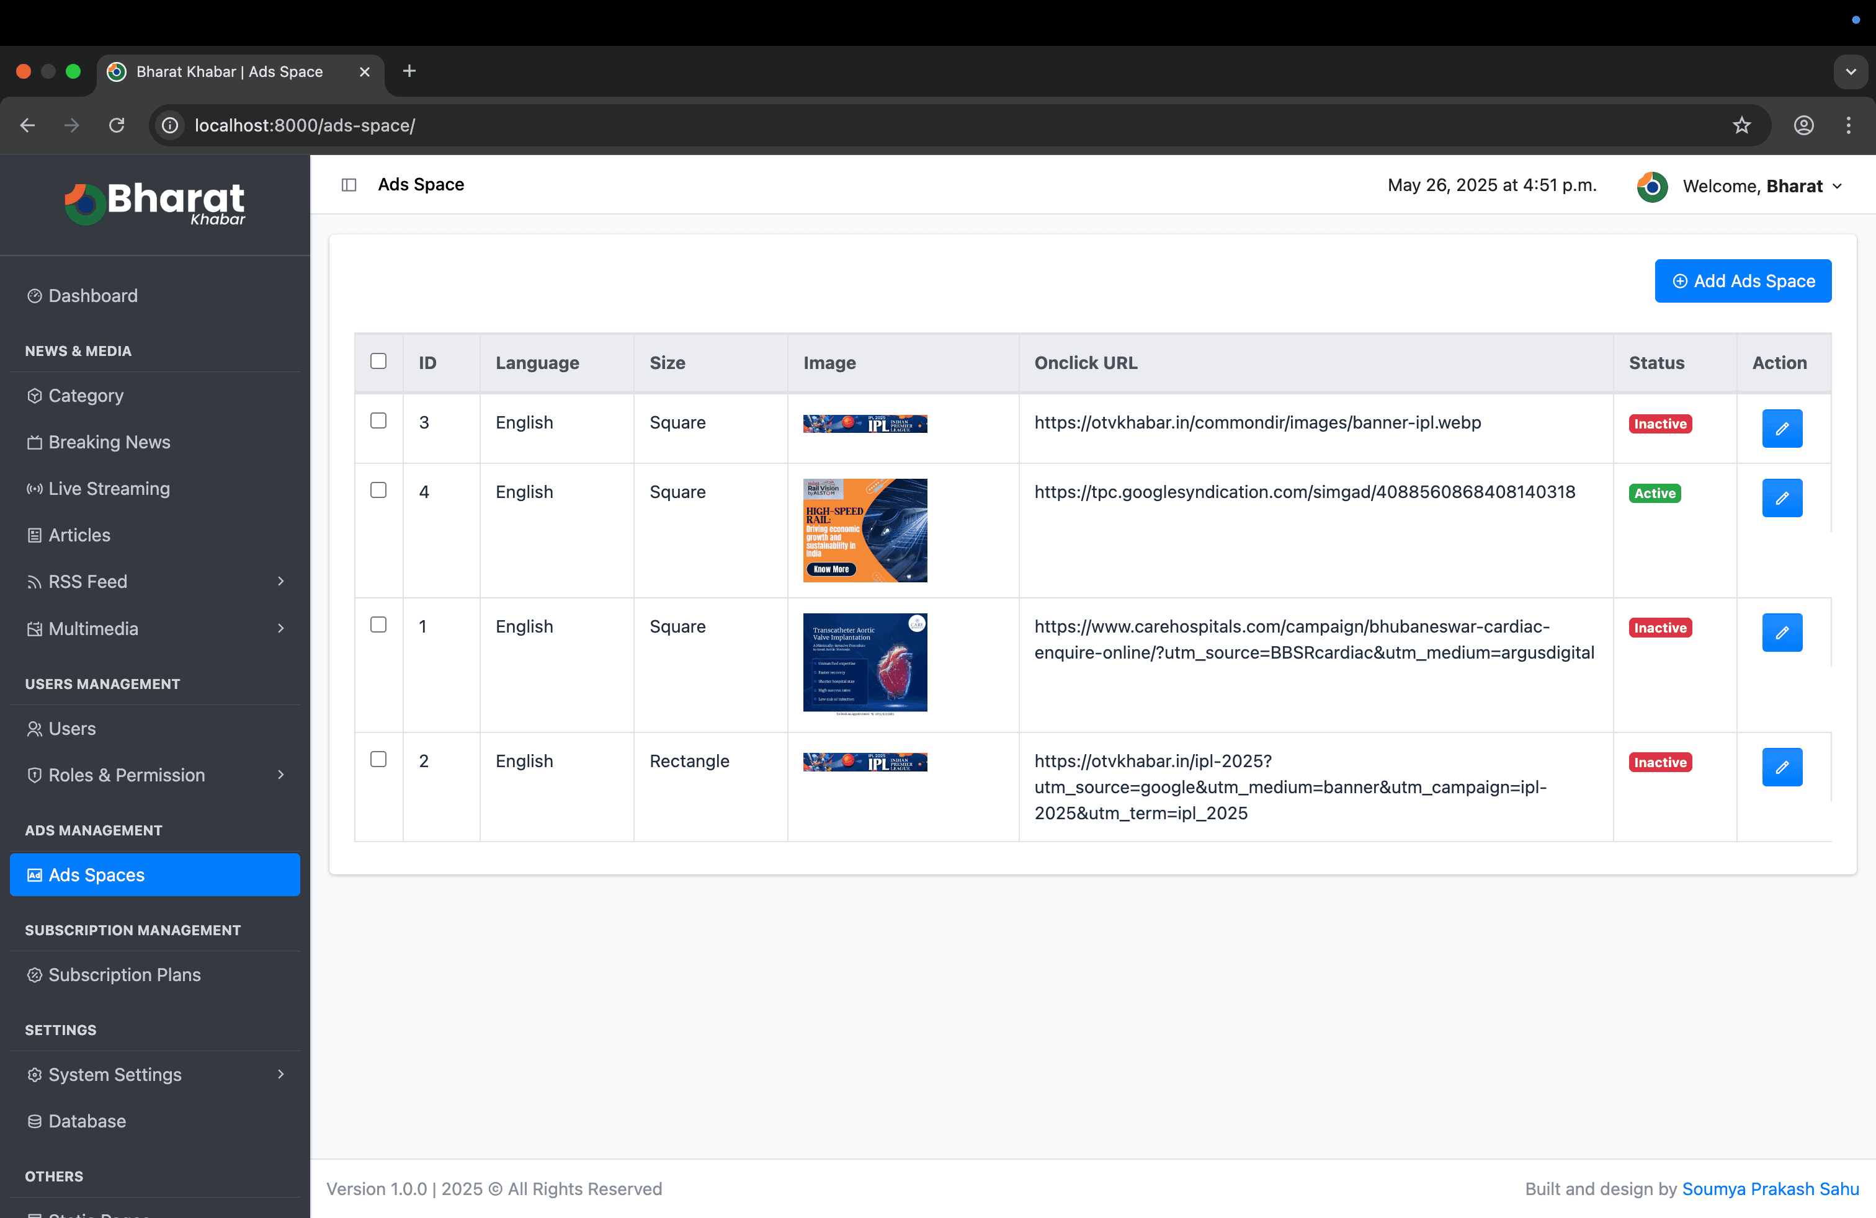
Task: Click the System Settings gear icon
Action: [34, 1075]
